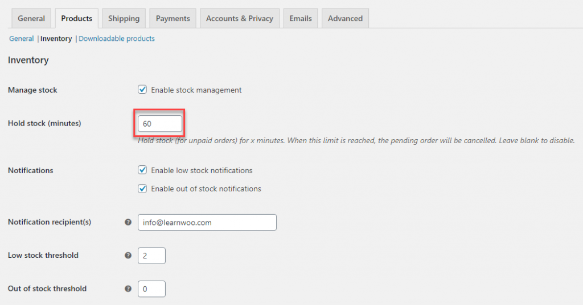Viewport: 583px width, 305px height.
Task: Open the General products sub-section link
Action: pos(22,39)
